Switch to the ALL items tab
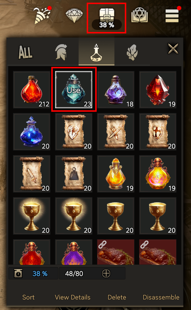Viewport: 191px width, 310px height. (x=25, y=52)
